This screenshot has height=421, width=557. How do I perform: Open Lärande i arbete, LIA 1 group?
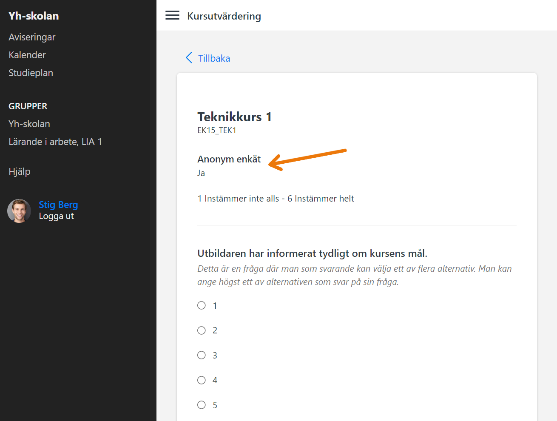55,142
